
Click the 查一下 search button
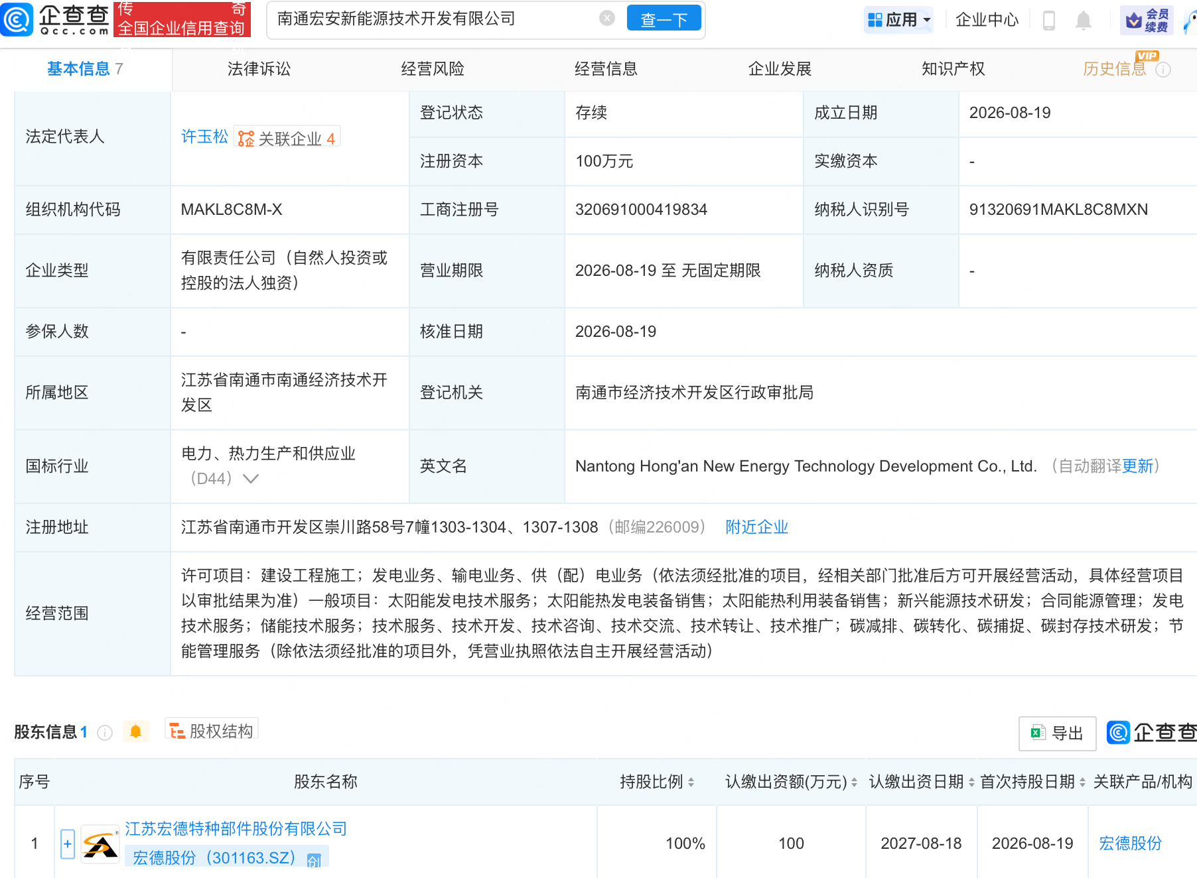tap(664, 19)
